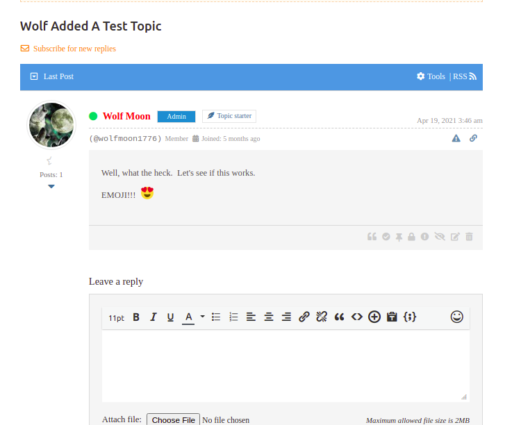
Task: Open the text color dropdown arrow
Action: coord(202,317)
